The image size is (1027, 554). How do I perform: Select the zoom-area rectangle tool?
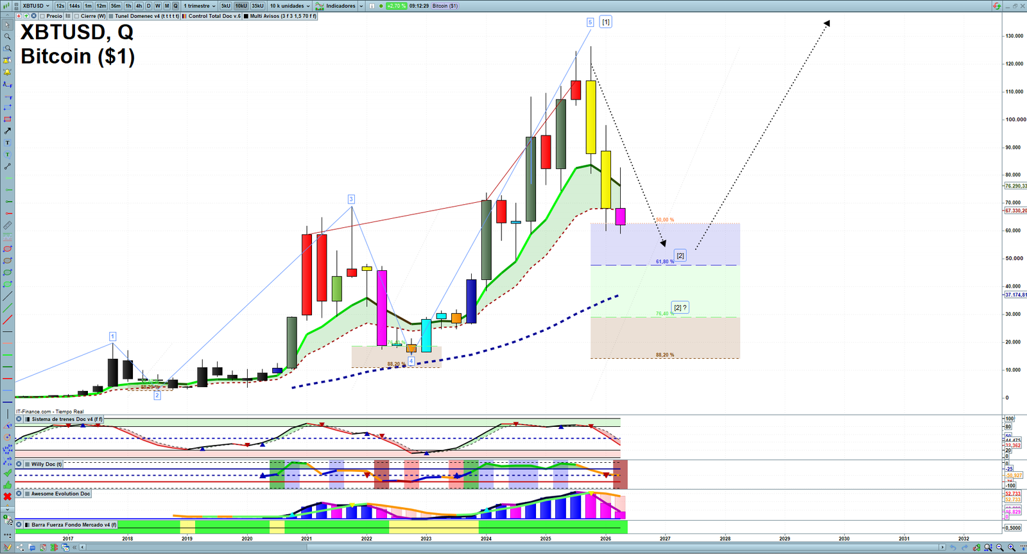tap(7, 48)
